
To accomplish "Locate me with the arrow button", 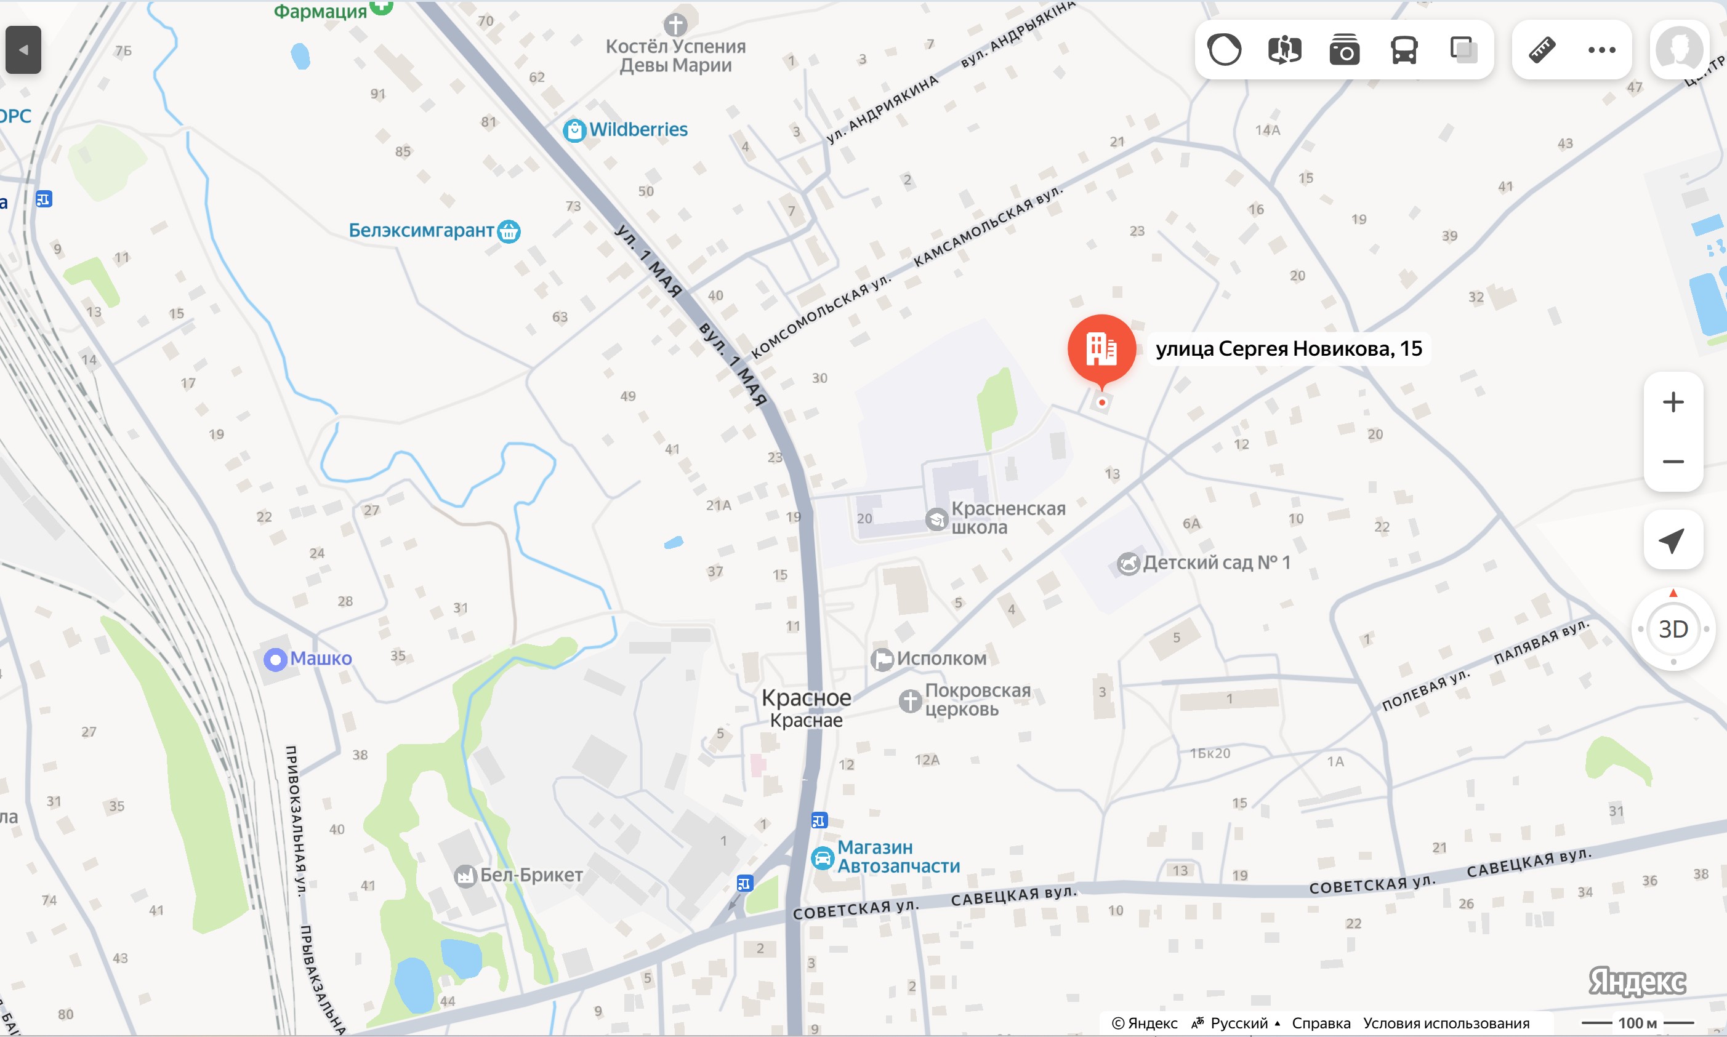I will pos(1672,540).
